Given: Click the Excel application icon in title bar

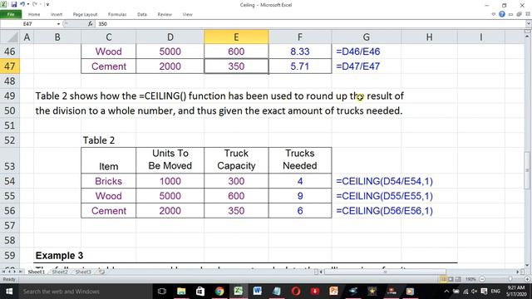Looking at the screenshot, I should [x=3, y=4].
